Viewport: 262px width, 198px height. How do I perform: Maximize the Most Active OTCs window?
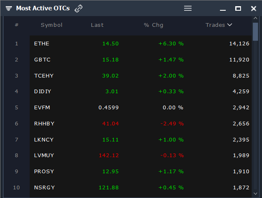point(238,8)
